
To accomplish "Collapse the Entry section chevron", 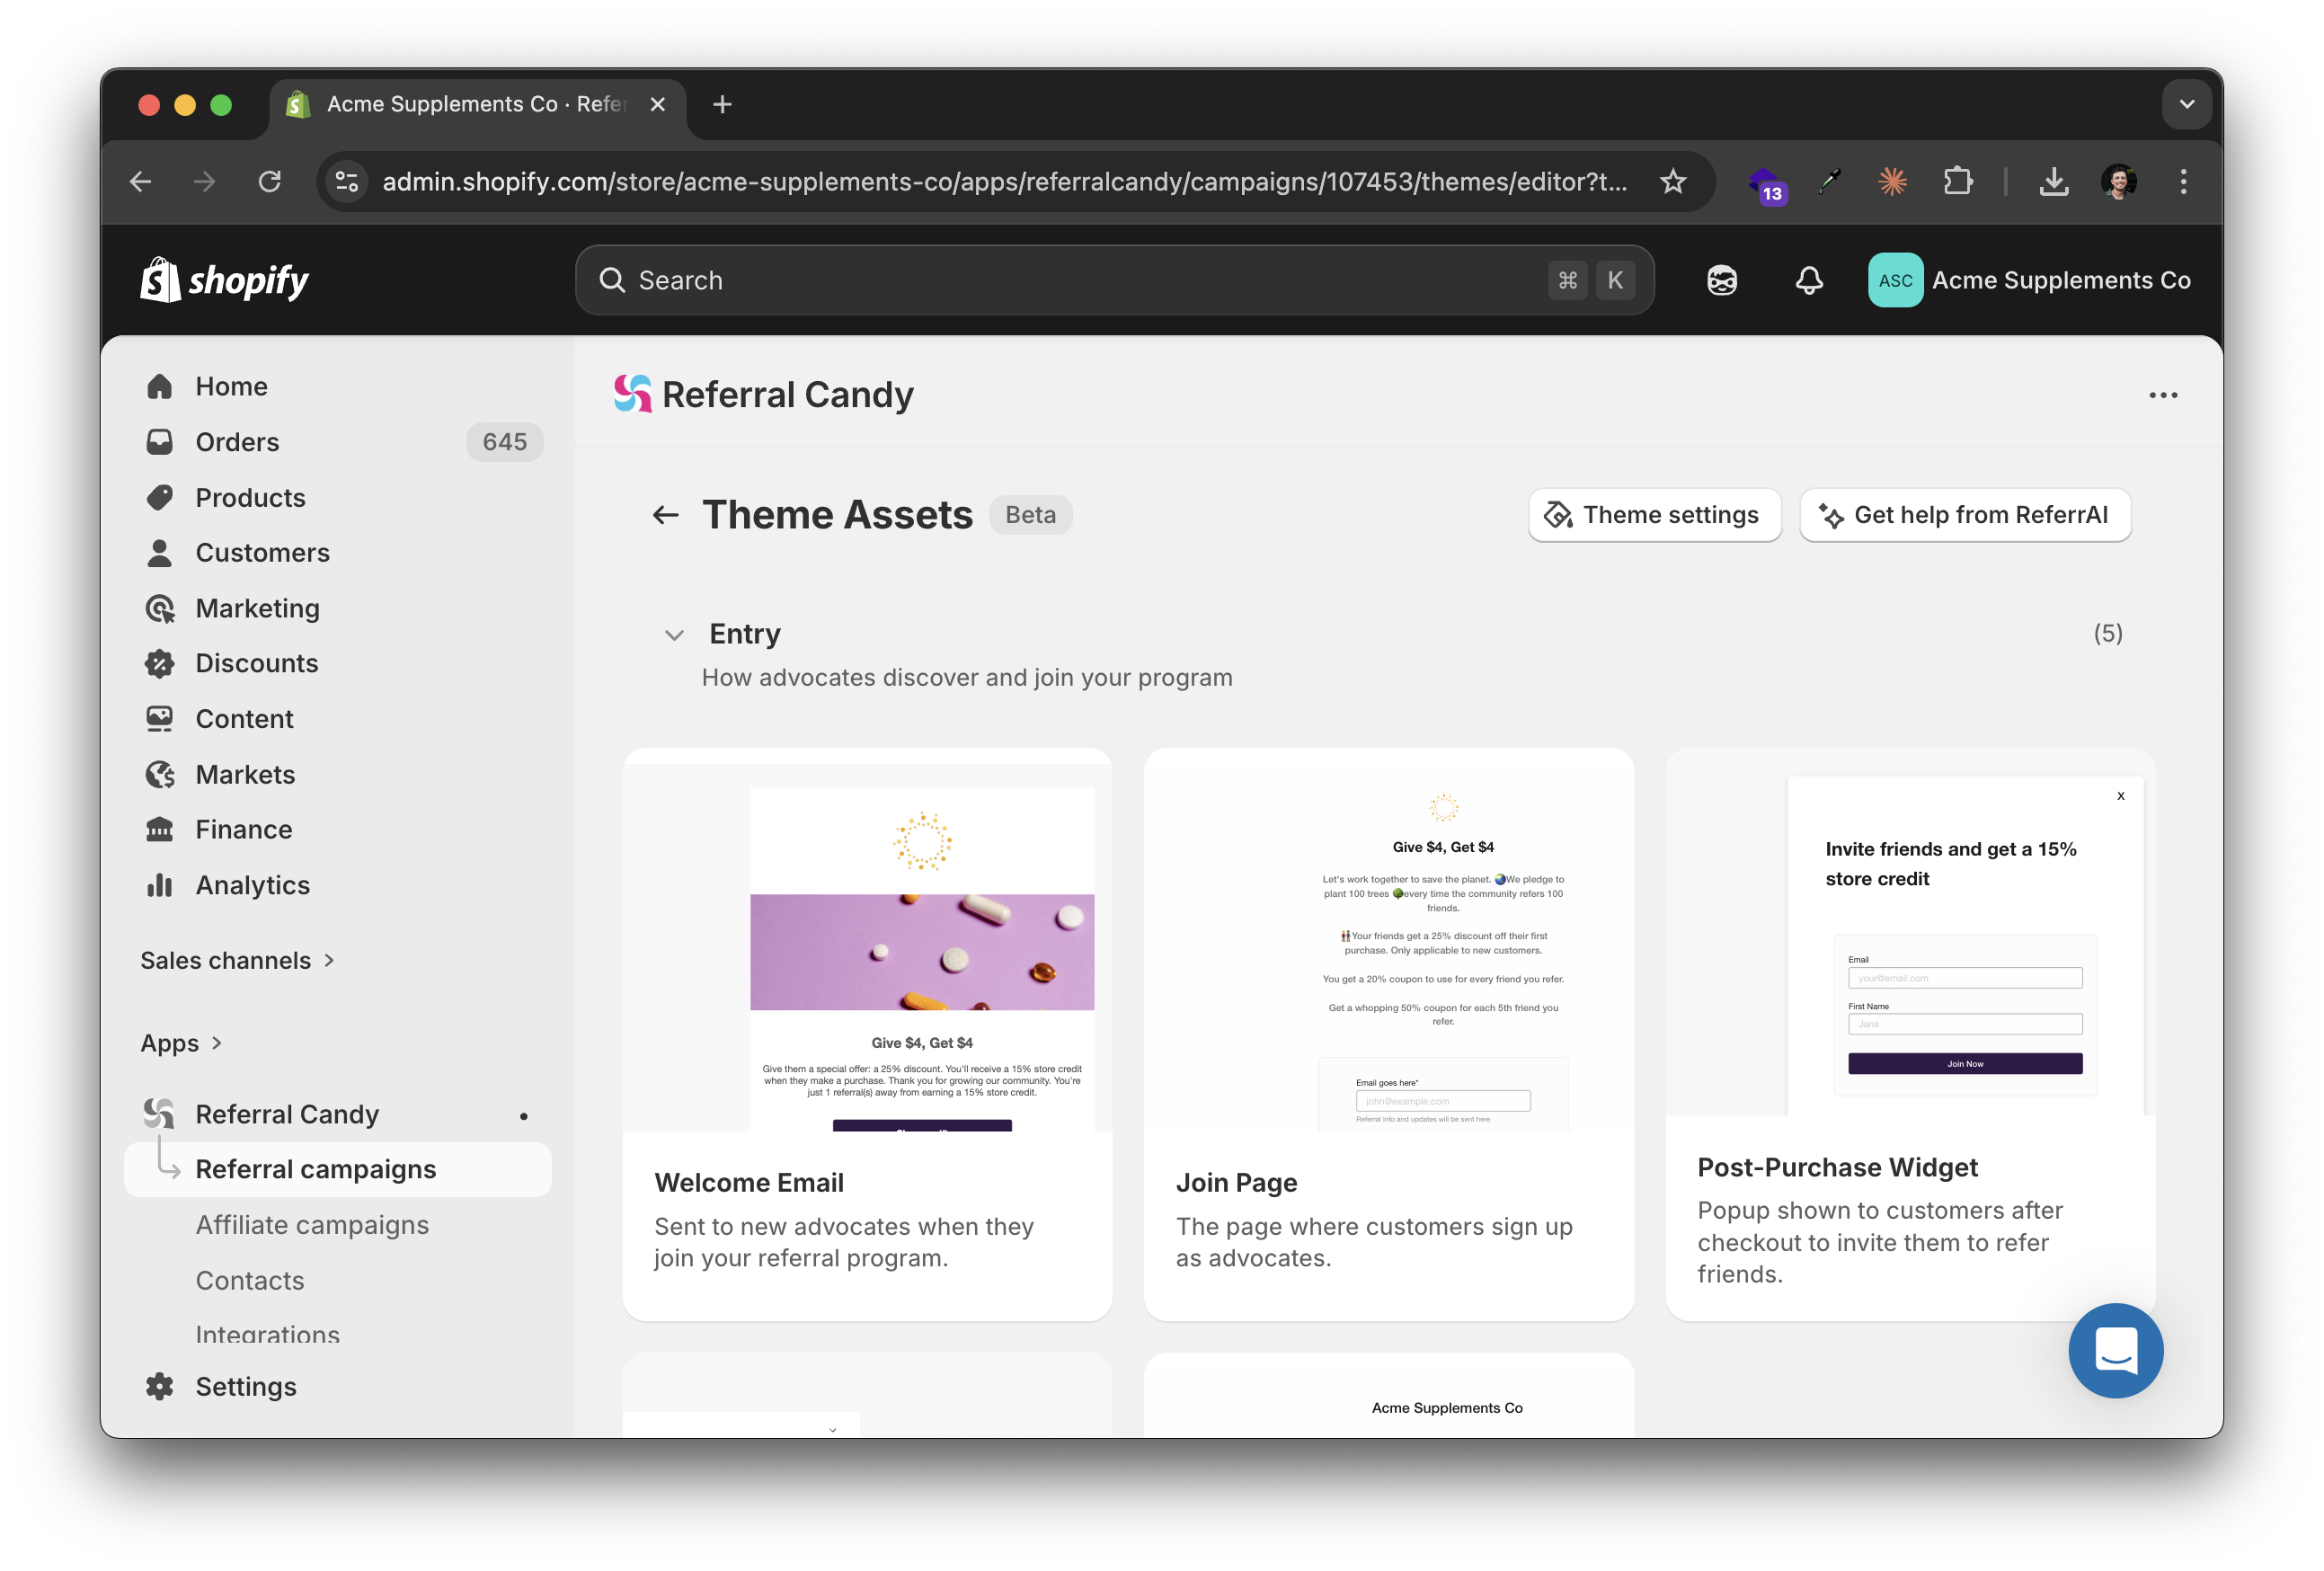I will coord(674,635).
